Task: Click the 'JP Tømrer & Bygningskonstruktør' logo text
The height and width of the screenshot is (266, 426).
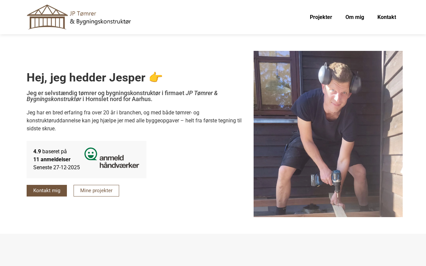Action: tap(100, 18)
